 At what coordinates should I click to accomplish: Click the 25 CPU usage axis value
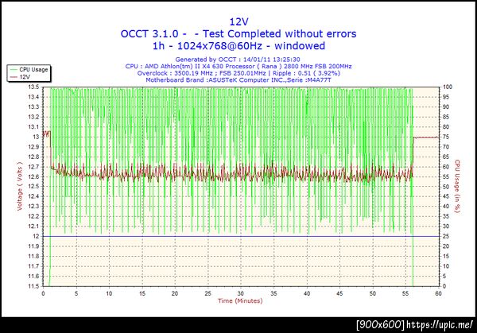(446, 236)
